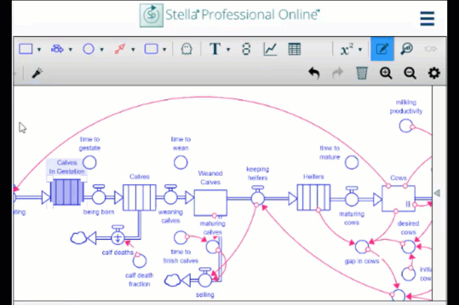Click the greyed-out loop icon in toolbar
Screen dimensions: 459x305
pyautogui.click(x=430, y=49)
